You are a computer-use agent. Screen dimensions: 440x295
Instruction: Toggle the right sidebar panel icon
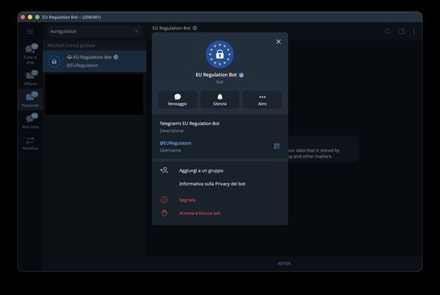click(x=402, y=32)
